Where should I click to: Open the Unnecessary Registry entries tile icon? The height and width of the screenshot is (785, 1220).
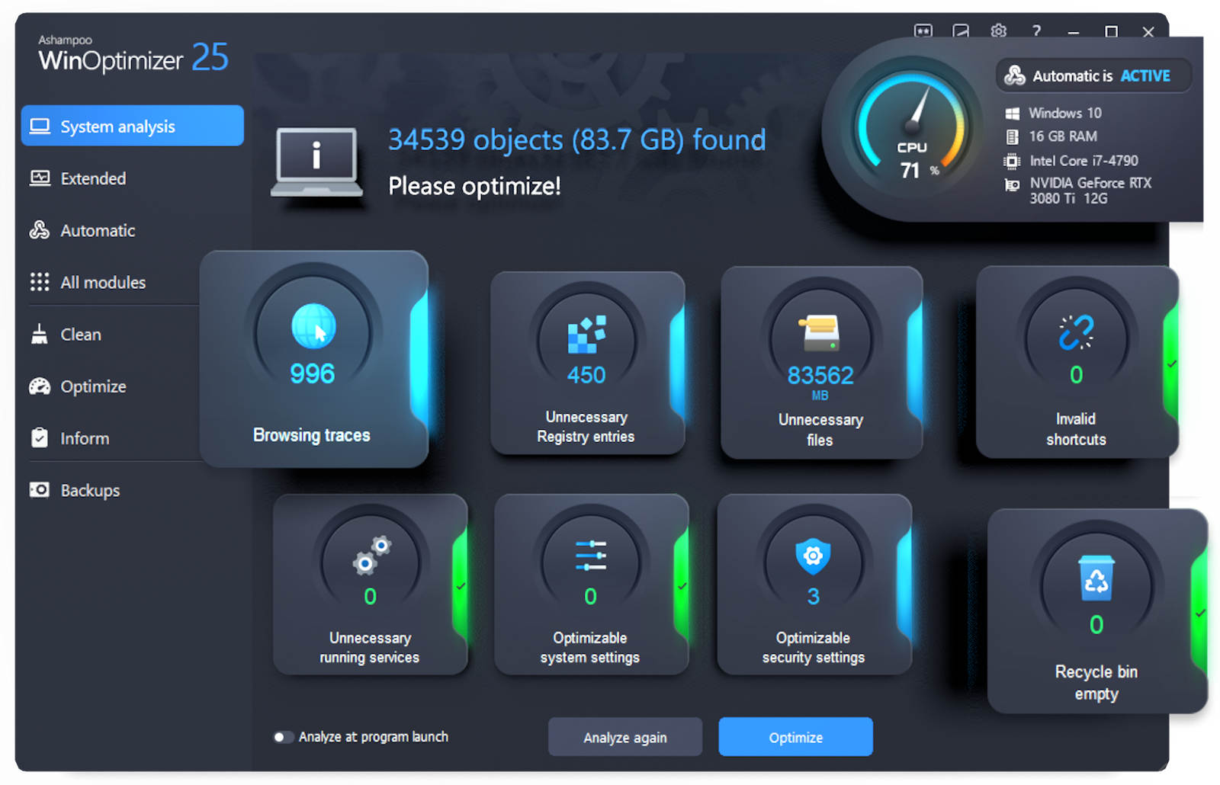[x=586, y=335]
